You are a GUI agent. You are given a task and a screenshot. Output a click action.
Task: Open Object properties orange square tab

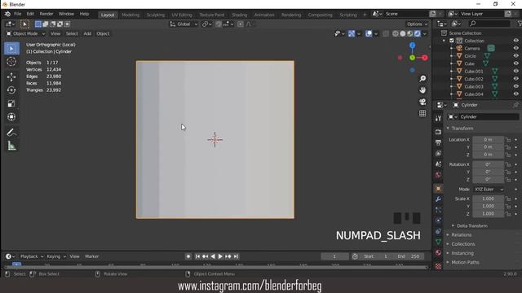438,188
